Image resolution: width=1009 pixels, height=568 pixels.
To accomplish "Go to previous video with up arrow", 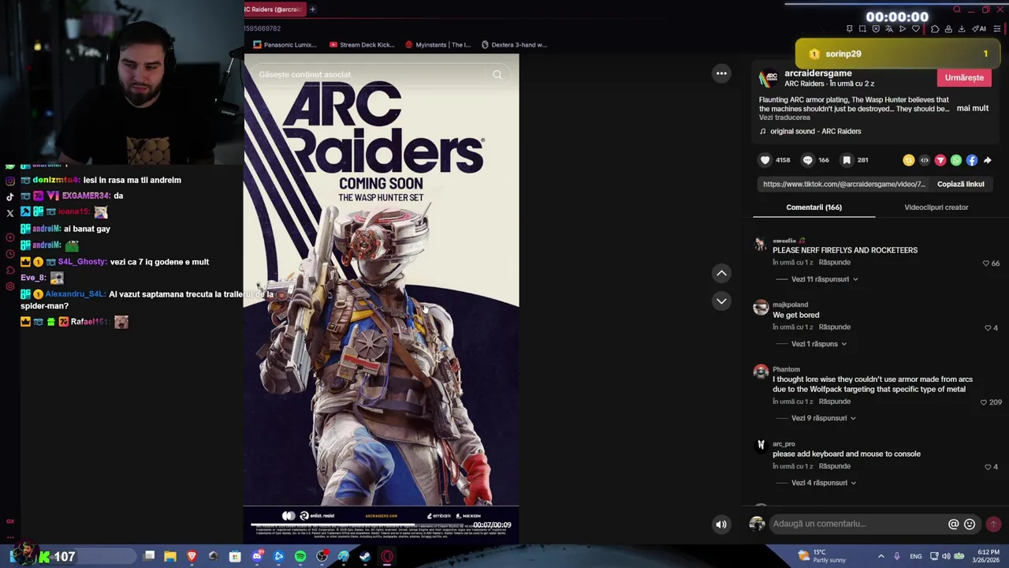I will tap(721, 273).
